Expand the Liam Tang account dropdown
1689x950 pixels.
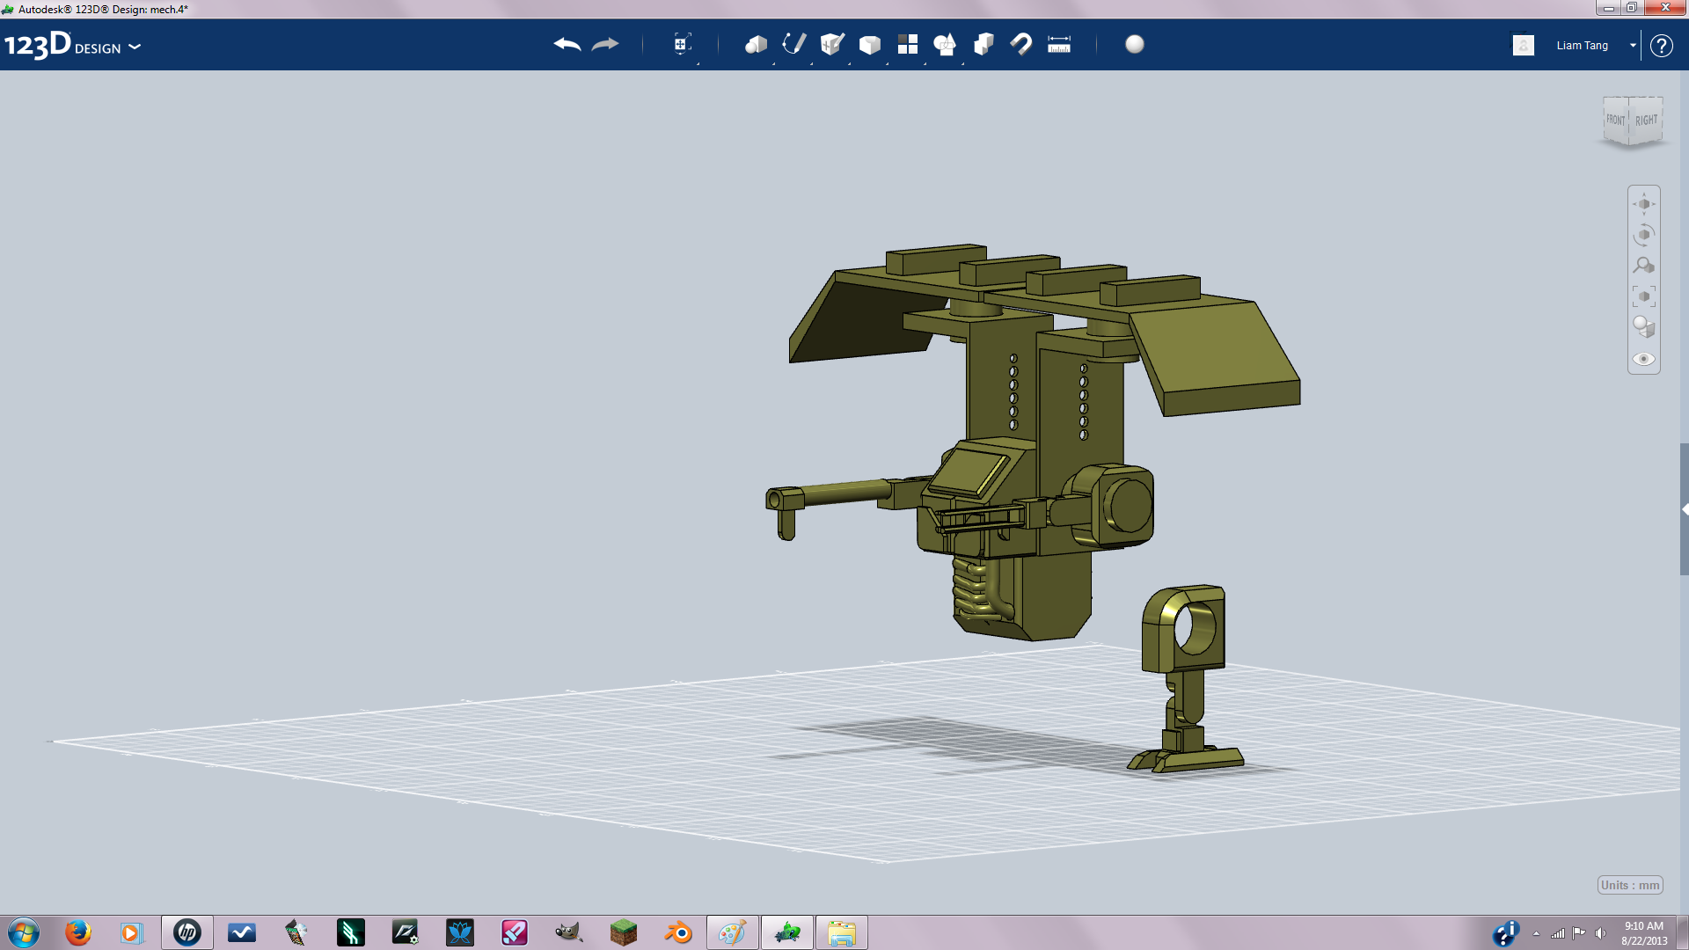click(x=1633, y=45)
